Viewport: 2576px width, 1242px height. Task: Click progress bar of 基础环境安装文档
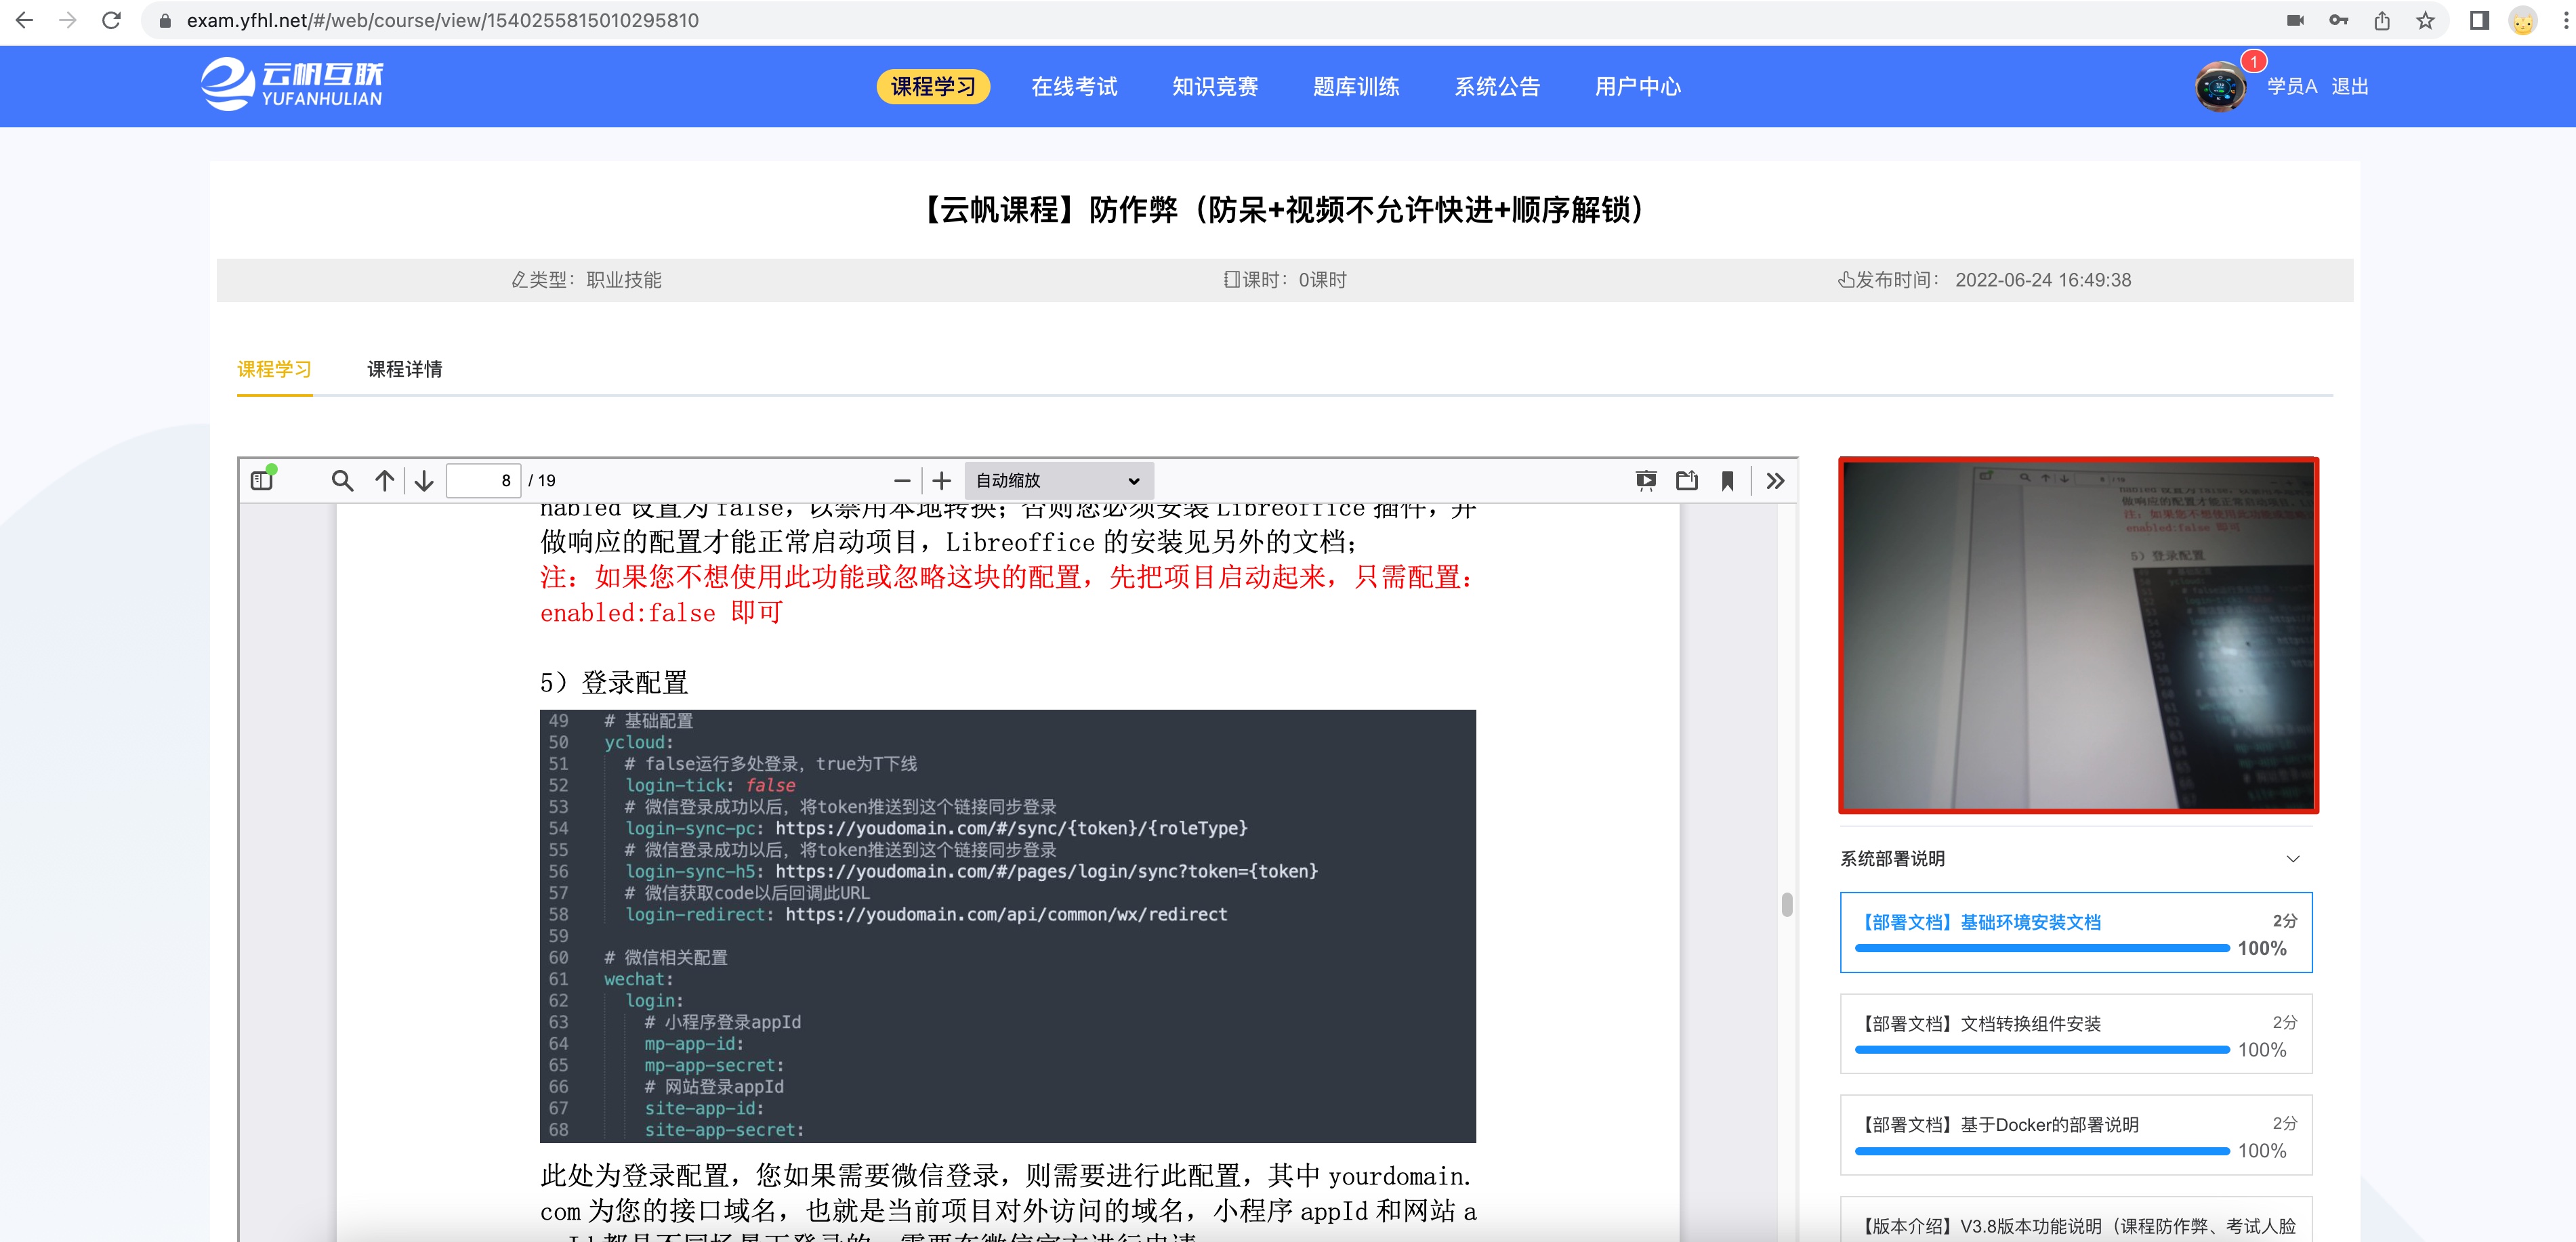click(x=2041, y=947)
